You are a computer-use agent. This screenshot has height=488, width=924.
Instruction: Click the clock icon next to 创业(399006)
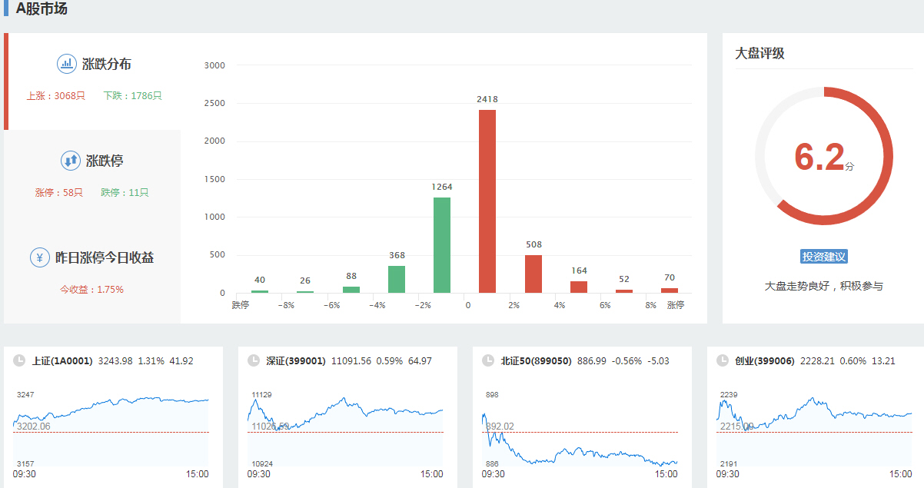point(723,360)
